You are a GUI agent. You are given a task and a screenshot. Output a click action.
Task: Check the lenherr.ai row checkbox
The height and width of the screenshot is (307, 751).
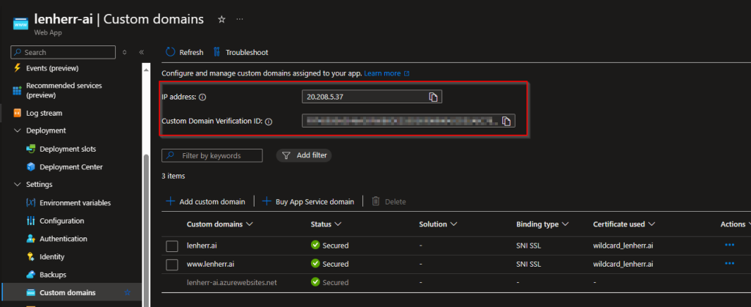pyautogui.click(x=172, y=246)
